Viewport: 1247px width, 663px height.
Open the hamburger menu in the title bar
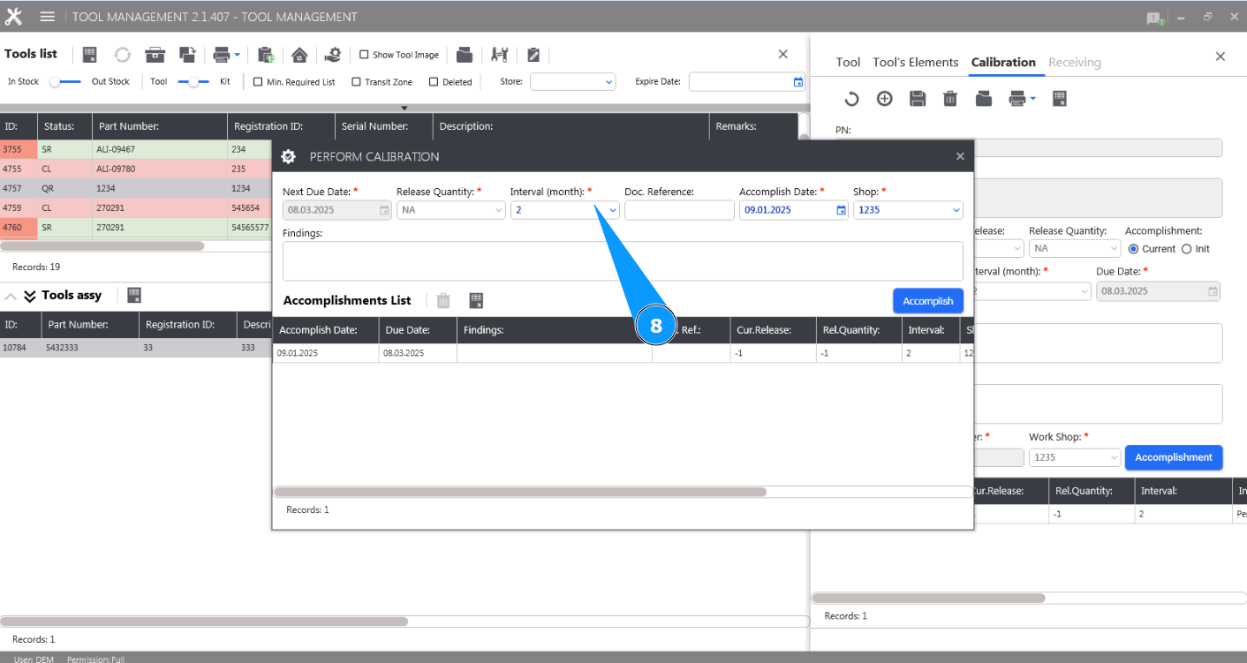pyautogui.click(x=48, y=17)
